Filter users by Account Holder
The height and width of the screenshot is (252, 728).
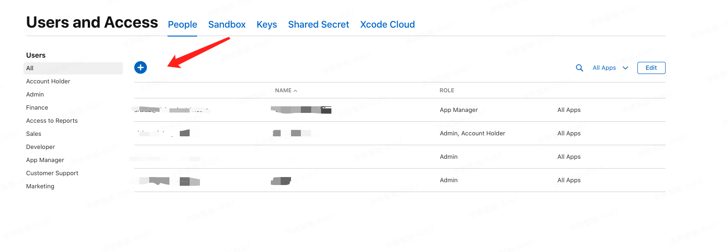click(48, 82)
